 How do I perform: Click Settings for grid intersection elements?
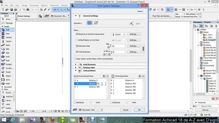point(134,34)
